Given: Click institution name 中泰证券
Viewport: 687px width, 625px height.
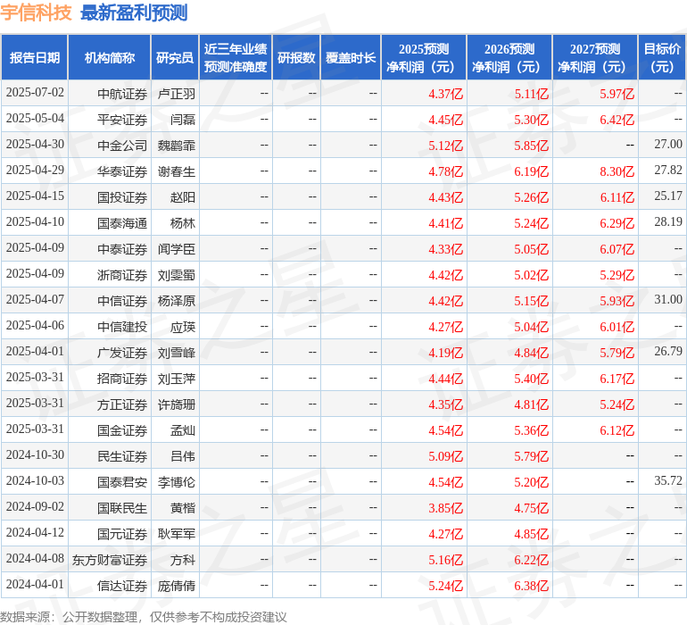Looking at the screenshot, I should click(x=122, y=249).
